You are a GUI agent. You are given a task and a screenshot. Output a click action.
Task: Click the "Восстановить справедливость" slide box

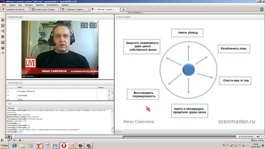coord(143,94)
